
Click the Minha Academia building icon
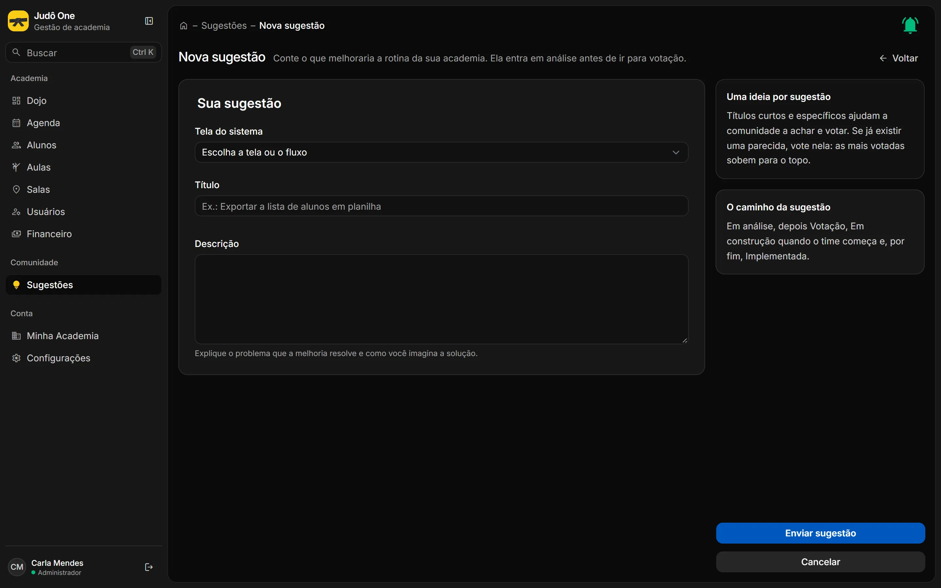tap(16, 335)
